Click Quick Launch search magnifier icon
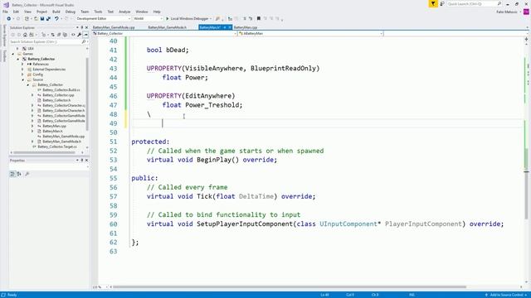Viewport: 531px width, 298px height. (499, 3)
